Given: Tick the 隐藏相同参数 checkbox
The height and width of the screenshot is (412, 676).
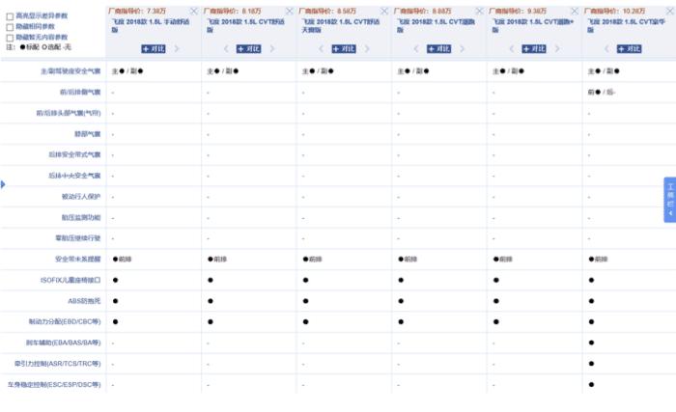Looking at the screenshot, I should click(10, 27).
